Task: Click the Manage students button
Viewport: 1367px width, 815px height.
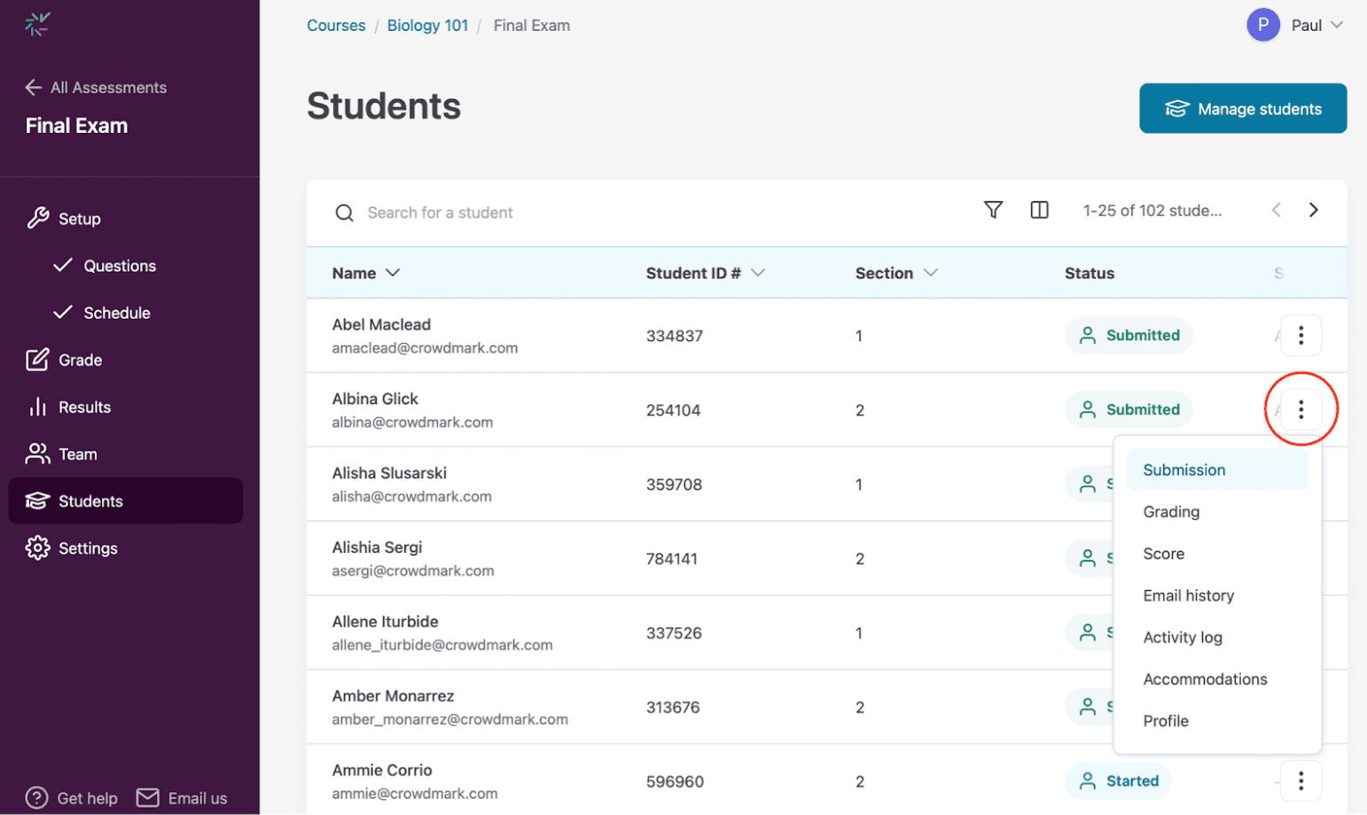Action: point(1242,108)
